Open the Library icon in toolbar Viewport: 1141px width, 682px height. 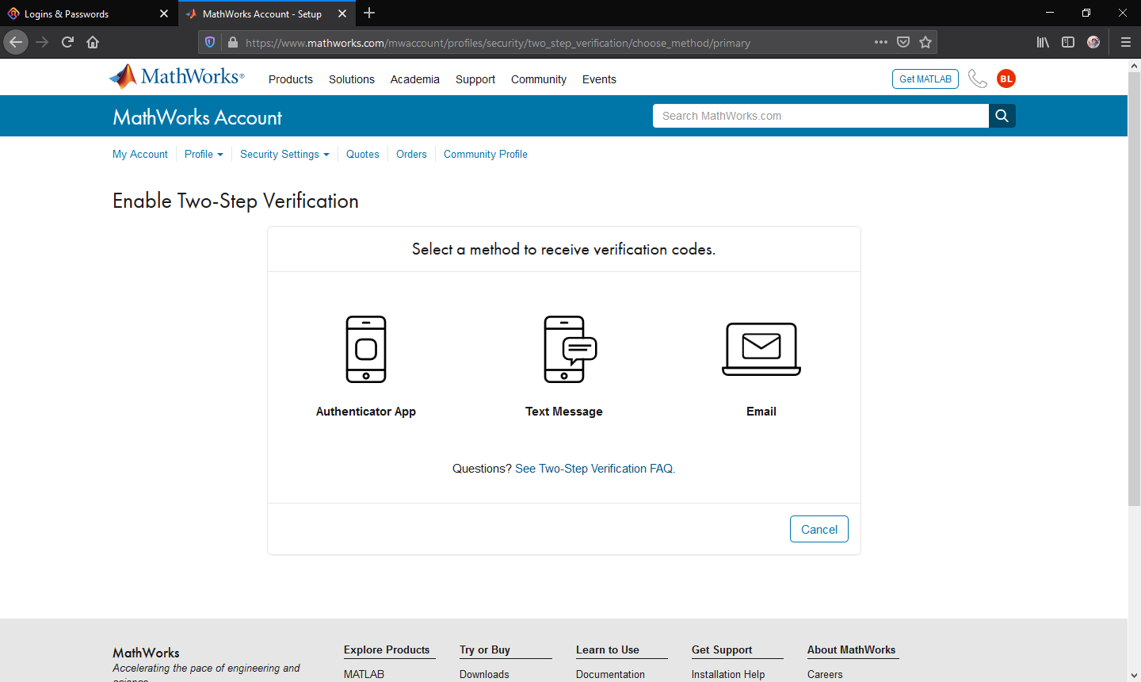(x=1043, y=42)
